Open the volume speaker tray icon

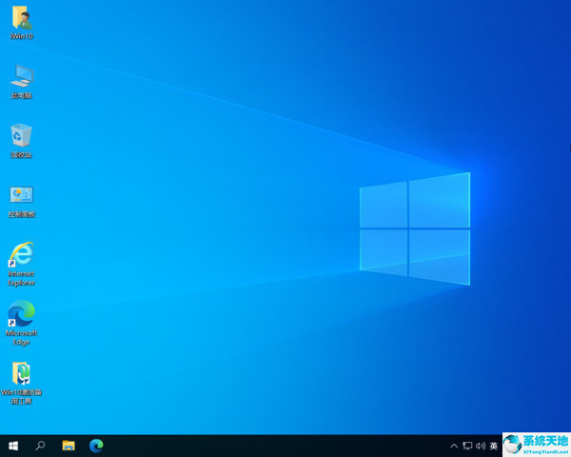(481, 446)
